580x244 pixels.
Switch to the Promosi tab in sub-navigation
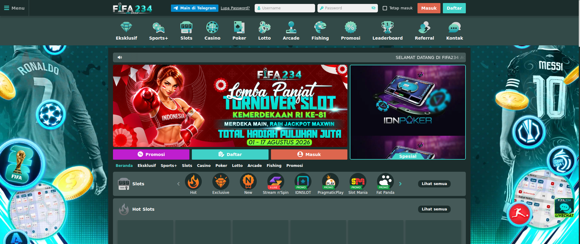tap(295, 166)
